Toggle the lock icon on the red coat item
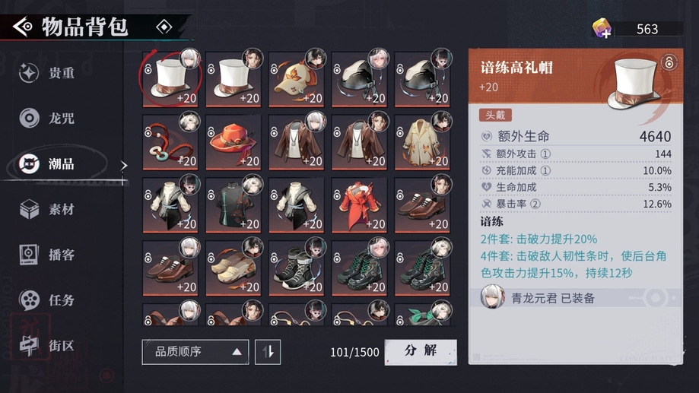Screen dimensions: 699x393 (338, 195)
